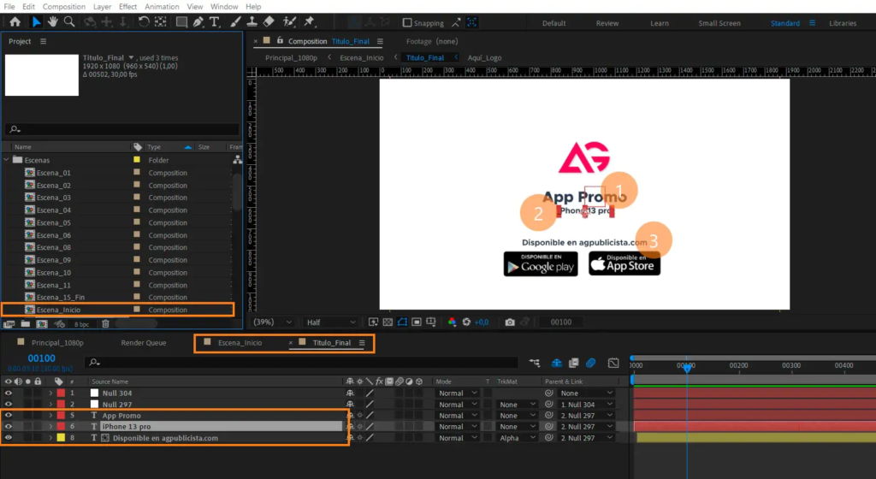Click the reset exposure aperture icon
The width and height of the screenshot is (876, 479).
click(466, 322)
